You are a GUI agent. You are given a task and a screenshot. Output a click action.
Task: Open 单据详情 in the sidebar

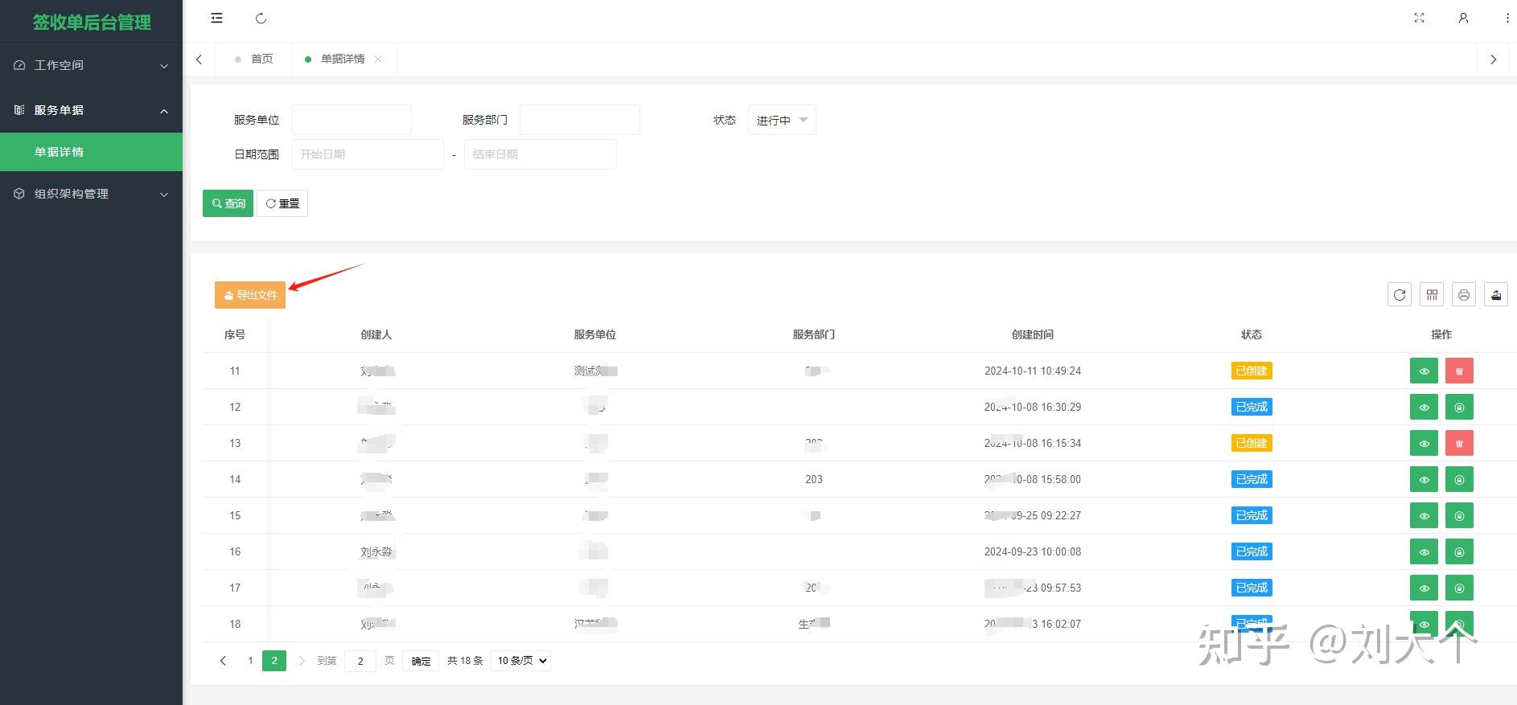tap(91, 152)
